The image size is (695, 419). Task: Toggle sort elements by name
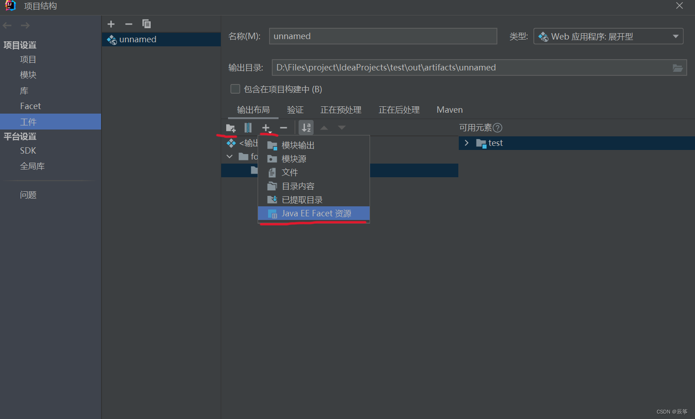(x=306, y=128)
